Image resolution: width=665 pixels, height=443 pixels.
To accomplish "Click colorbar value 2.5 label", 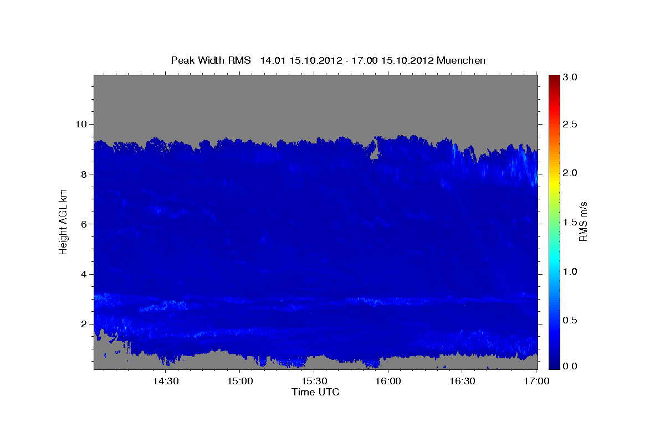I will [570, 124].
